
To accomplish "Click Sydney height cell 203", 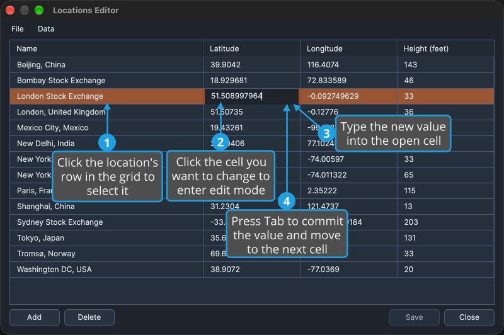I will (x=445, y=222).
